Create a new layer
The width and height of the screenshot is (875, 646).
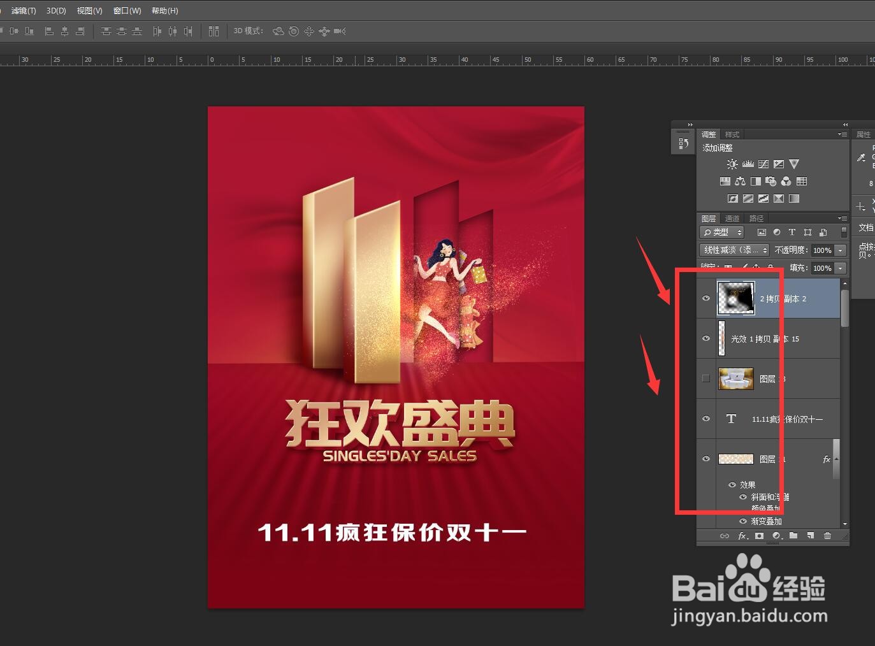pyautogui.click(x=810, y=536)
